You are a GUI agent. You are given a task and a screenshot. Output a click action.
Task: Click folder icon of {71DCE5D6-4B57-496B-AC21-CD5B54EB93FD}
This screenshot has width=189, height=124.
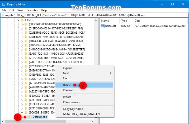tap(26, 58)
